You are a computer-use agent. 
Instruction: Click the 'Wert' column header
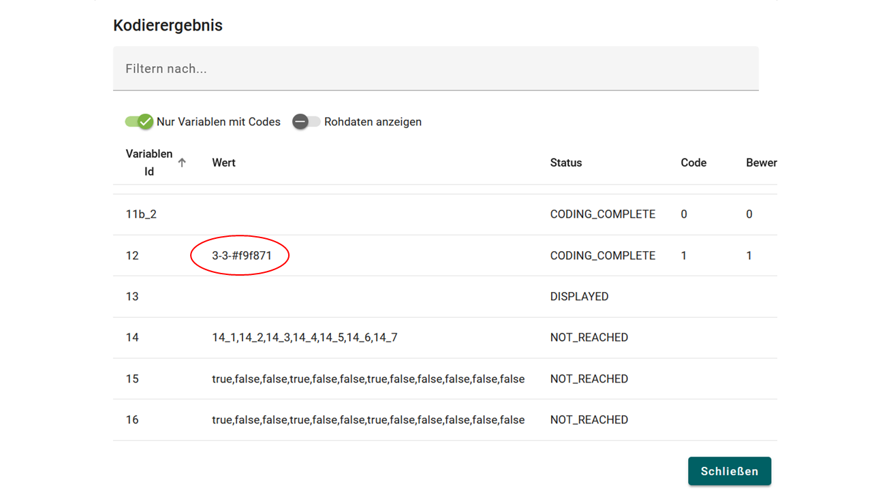[x=223, y=163]
